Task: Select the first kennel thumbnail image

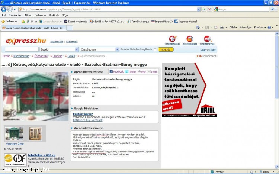Action: (13, 133)
